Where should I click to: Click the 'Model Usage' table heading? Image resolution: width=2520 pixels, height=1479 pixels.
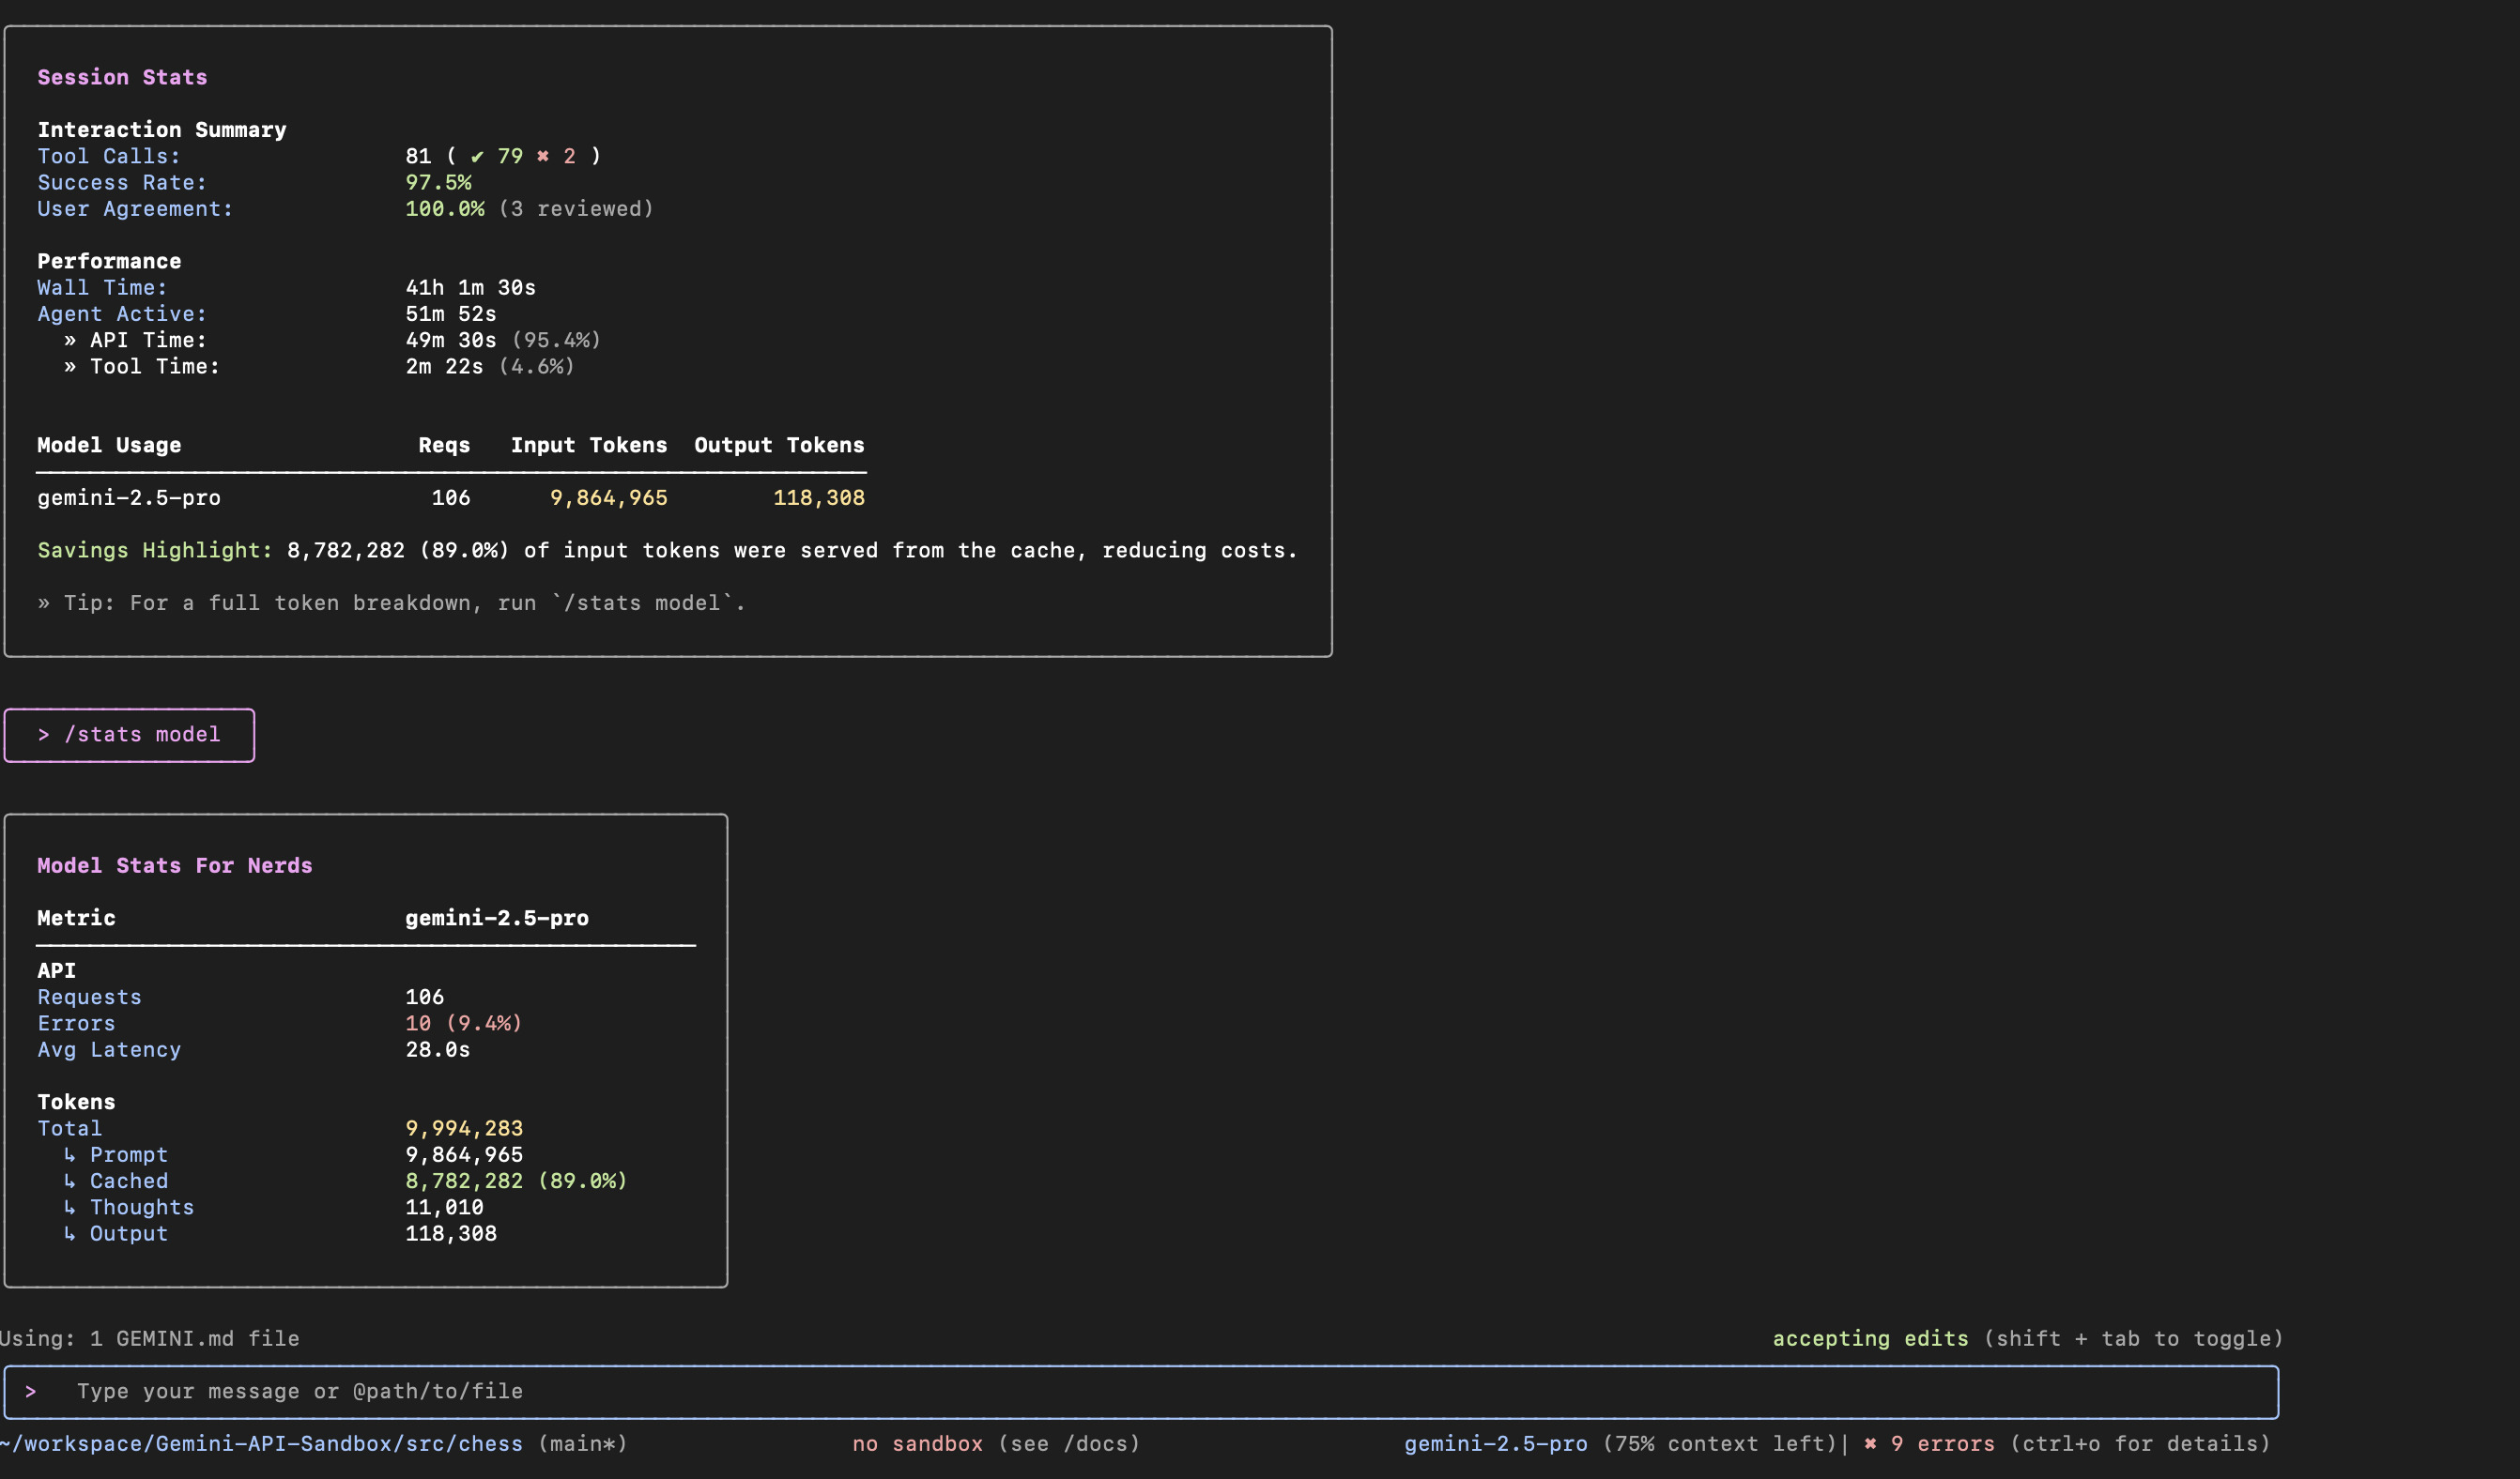tap(109, 446)
